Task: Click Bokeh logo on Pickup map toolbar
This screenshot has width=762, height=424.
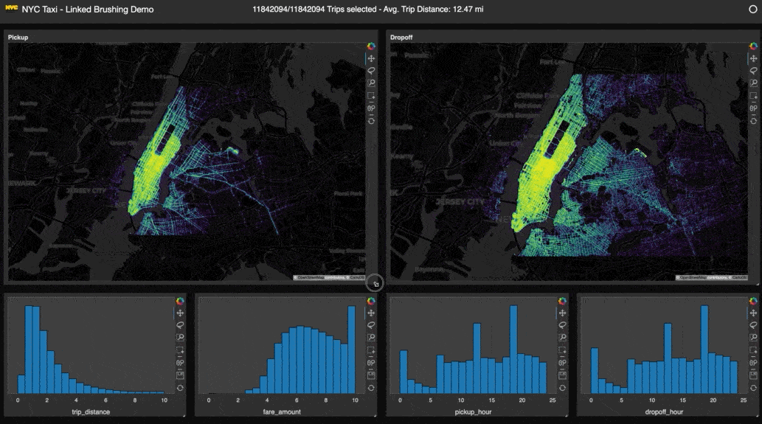Action: (371, 46)
